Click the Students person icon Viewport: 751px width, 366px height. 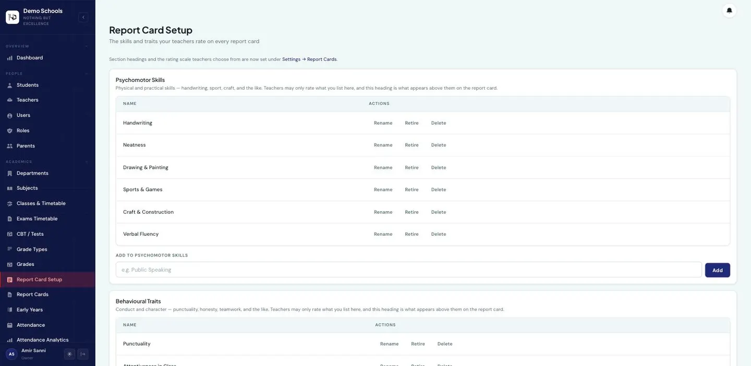[9, 85]
